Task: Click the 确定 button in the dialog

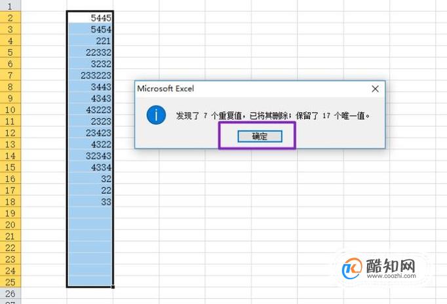Action: point(260,136)
